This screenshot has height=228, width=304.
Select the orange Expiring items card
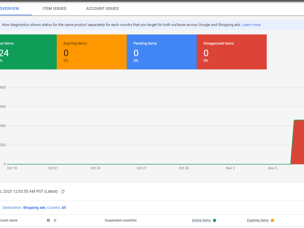(92, 52)
